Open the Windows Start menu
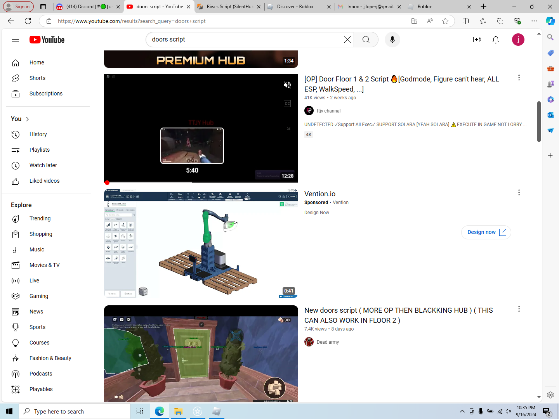The height and width of the screenshot is (419, 559). pos(9,411)
